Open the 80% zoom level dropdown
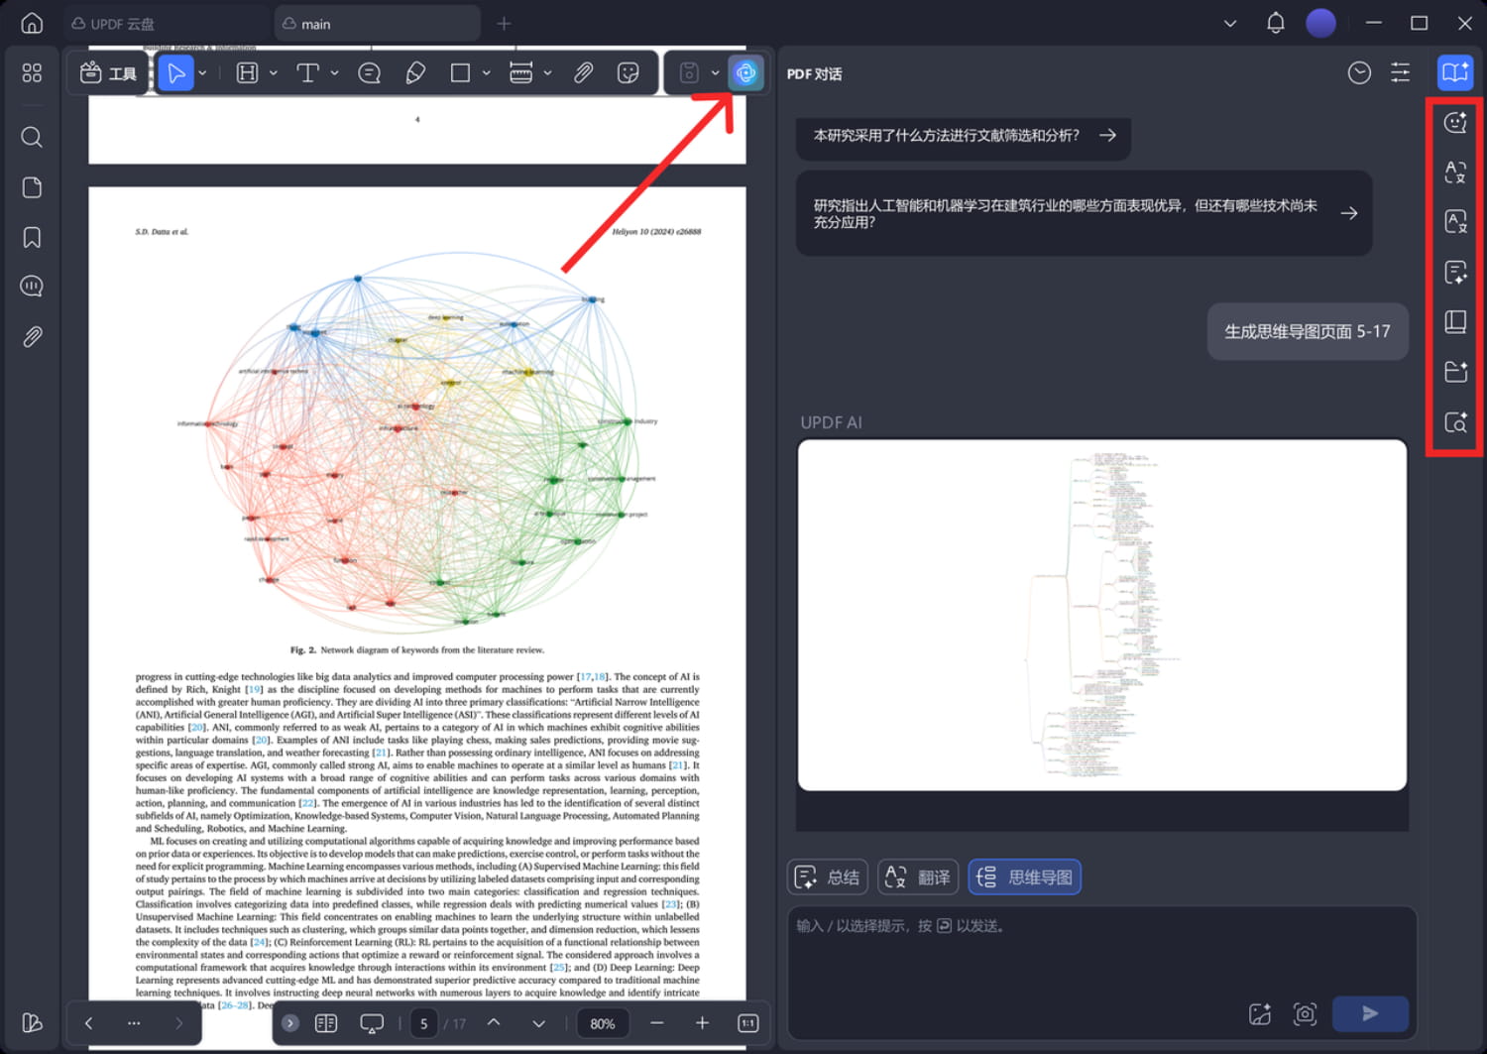 point(602,1023)
